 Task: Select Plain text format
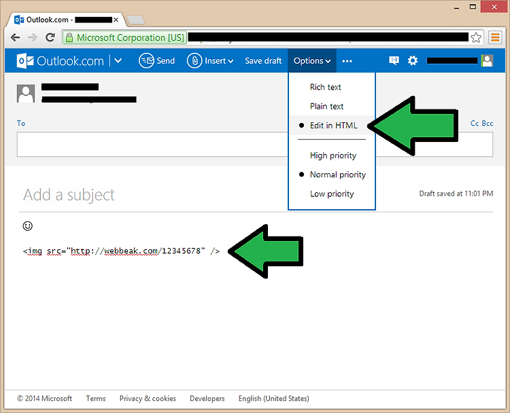[326, 106]
